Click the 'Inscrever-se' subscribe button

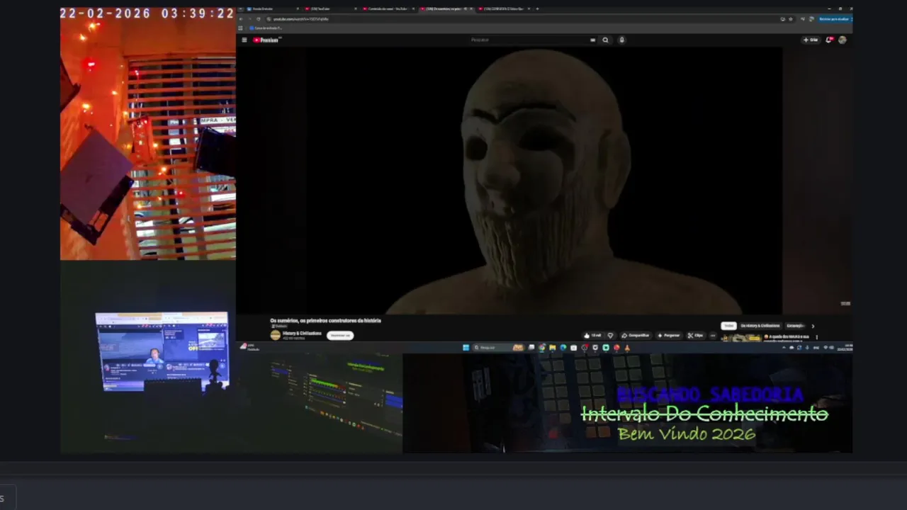(x=340, y=335)
